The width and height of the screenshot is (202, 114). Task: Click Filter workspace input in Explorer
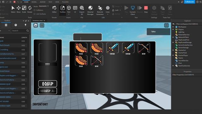[x=187, y=24]
